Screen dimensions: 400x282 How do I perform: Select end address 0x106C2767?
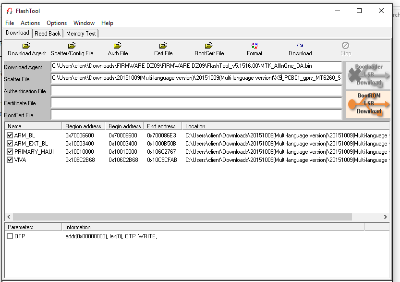161,152
